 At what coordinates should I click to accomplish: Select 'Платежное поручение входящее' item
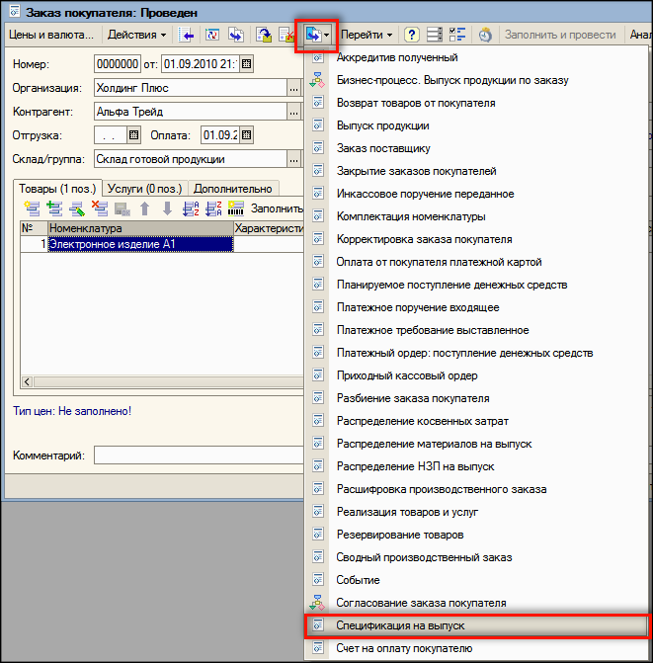tap(477, 307)
